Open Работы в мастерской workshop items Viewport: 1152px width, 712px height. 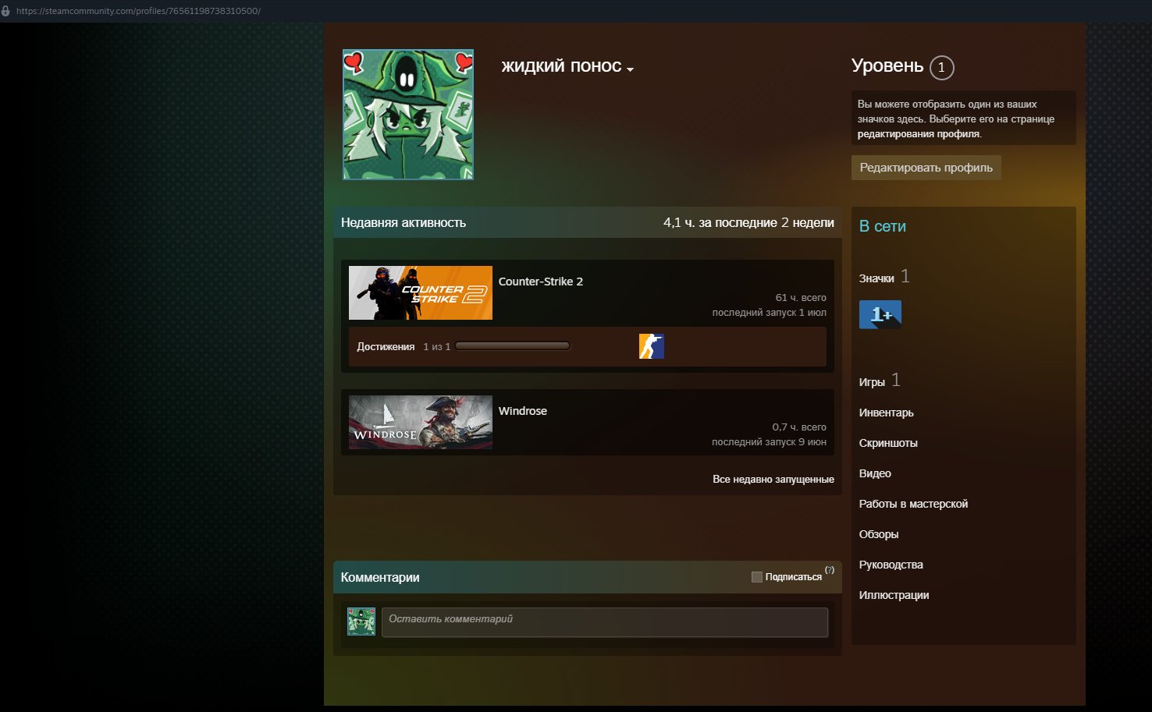913,504
